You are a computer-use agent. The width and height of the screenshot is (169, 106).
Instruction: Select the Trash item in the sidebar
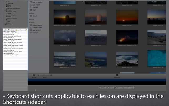pyautogui.click(x=33, y=10)
